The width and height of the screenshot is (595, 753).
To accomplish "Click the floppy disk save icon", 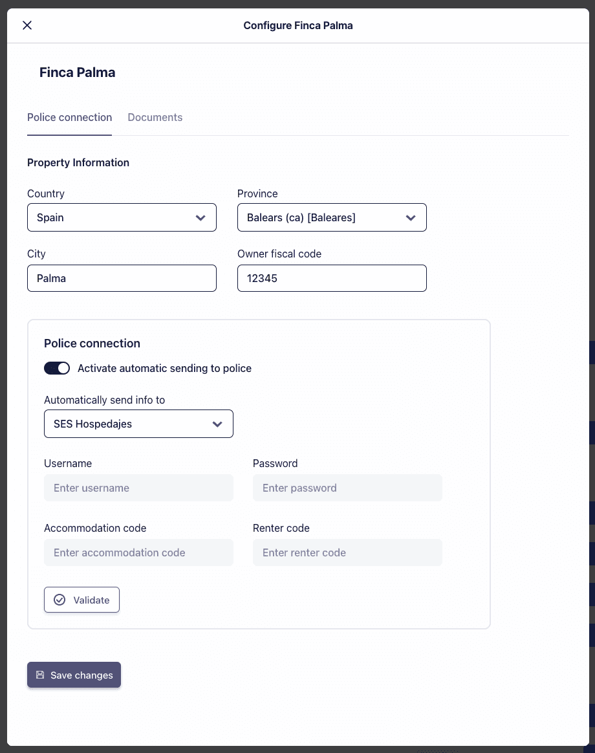I will point(40,675).
